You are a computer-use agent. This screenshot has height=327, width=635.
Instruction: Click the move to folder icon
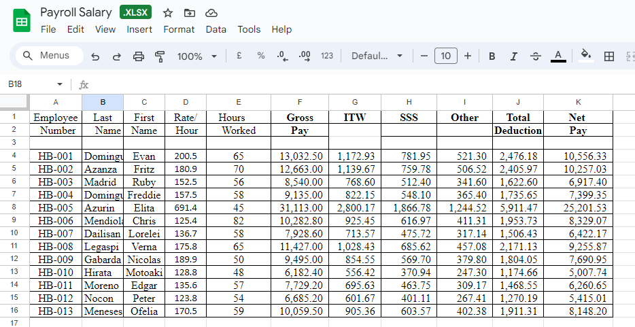point(189,13)
